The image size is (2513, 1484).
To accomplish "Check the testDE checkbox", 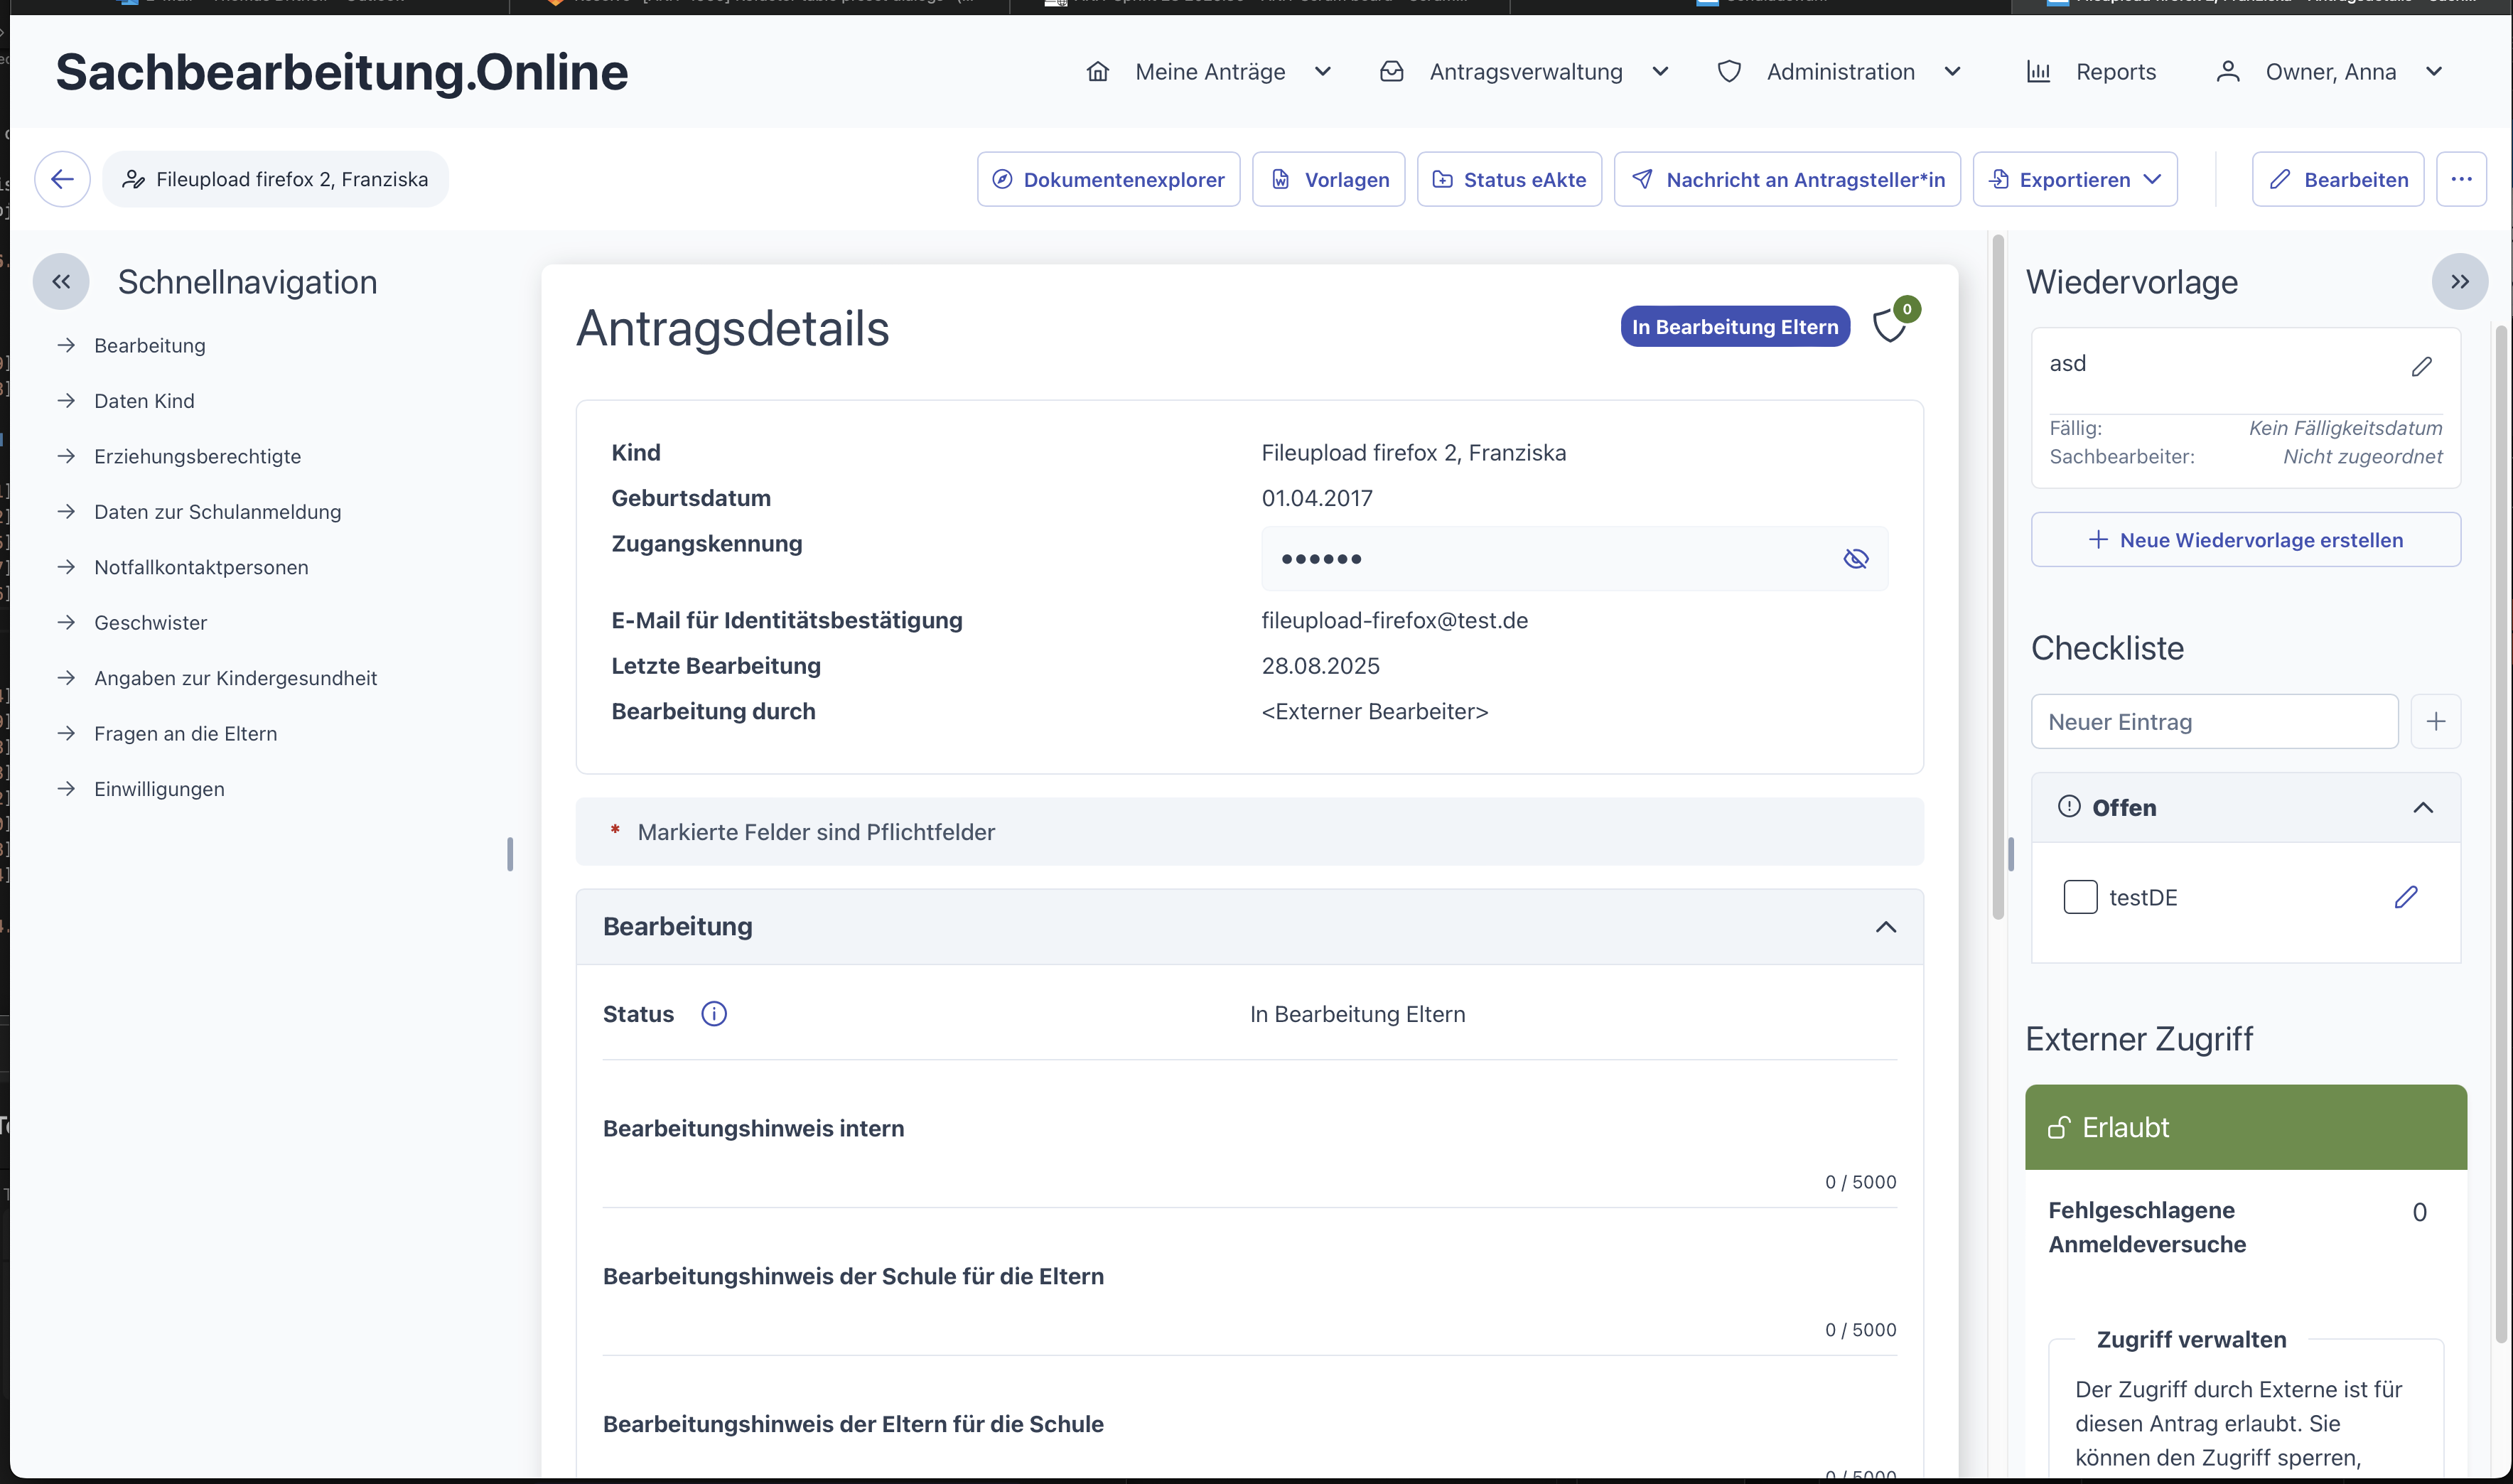I will [2080, 897].
